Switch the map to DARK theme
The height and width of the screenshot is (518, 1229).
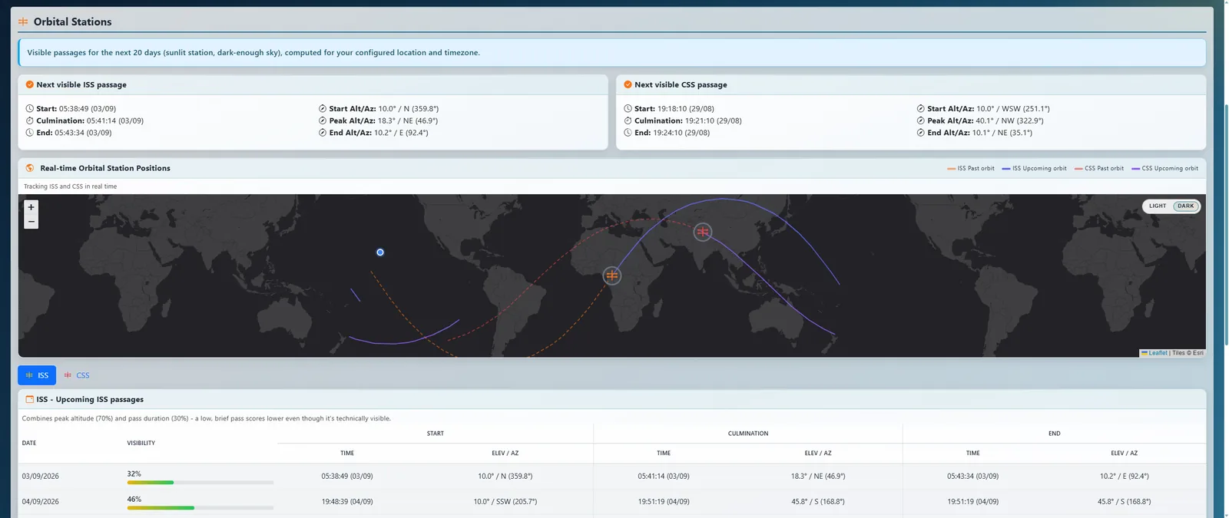1186,206
